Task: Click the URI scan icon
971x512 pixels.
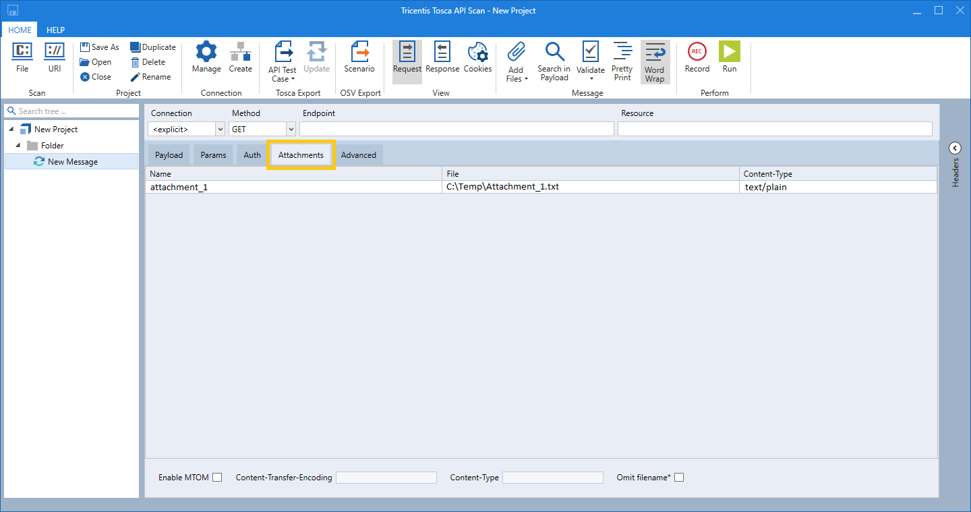Action: 55,51
